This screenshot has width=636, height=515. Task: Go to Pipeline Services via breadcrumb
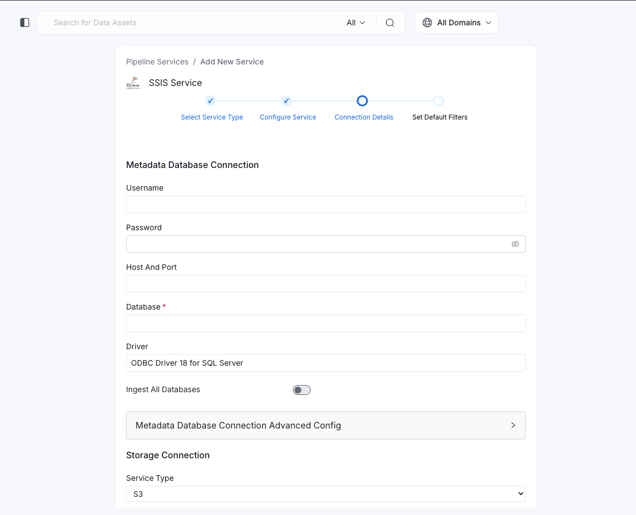click(x=157, y=62)
